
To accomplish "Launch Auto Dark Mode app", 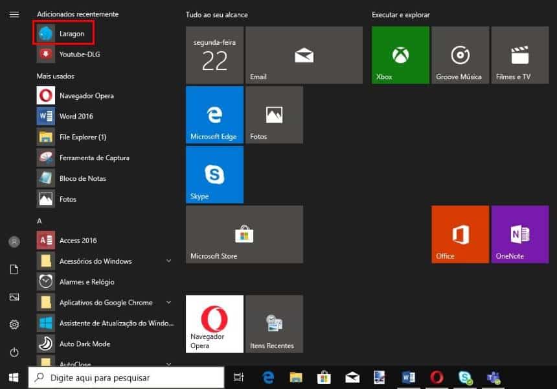I will coord(105,344).
